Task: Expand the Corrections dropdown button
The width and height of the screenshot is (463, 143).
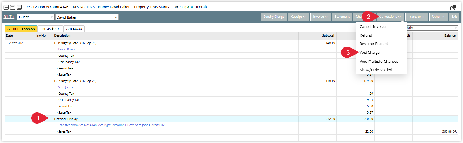Action: (390, 17)
